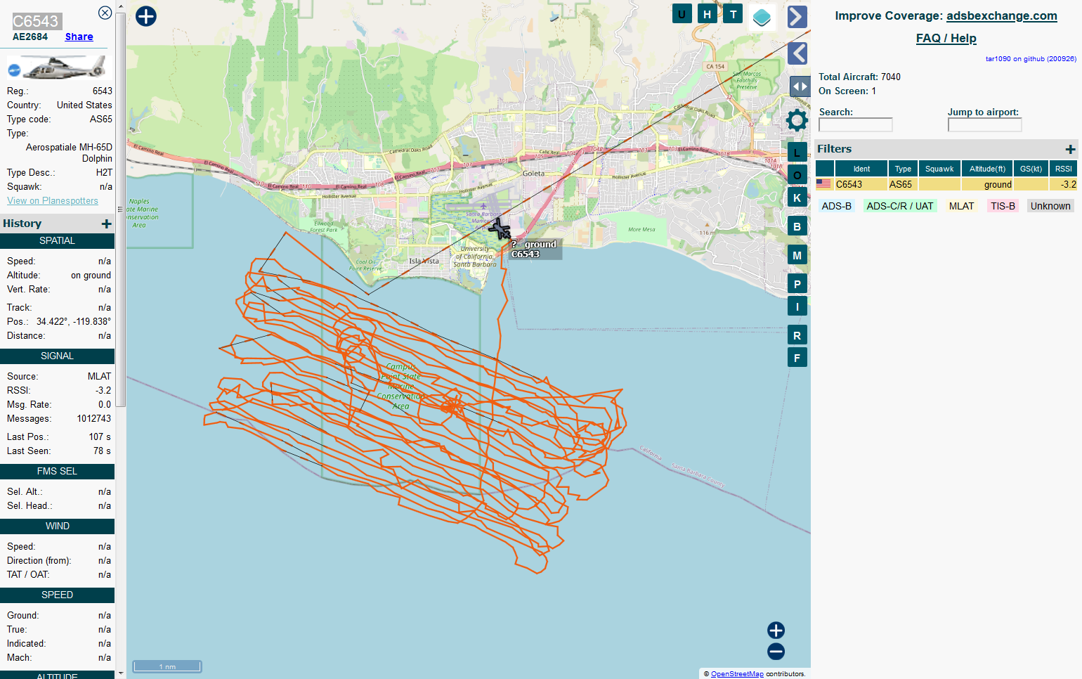Click the OpenStreetMap attribution link
This screenshot has width=1082, height=679.
737,673
